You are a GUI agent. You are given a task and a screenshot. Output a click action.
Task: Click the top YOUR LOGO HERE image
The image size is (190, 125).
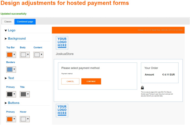tap(62, 43)
